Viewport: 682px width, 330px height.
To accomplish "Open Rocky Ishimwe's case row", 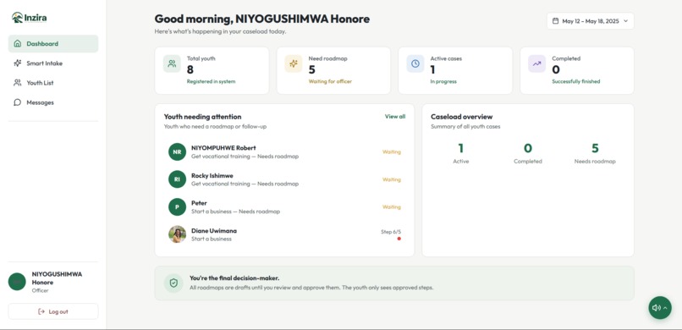I will click(284, 179).
